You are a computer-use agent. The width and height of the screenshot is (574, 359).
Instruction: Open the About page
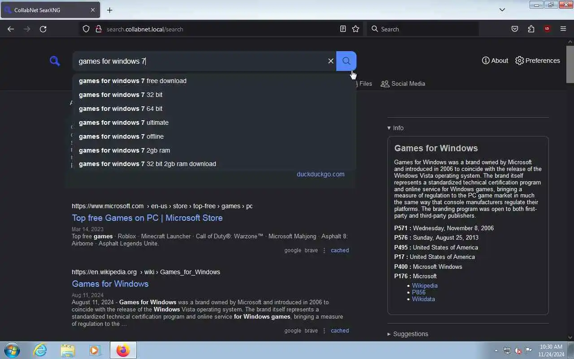495,61
